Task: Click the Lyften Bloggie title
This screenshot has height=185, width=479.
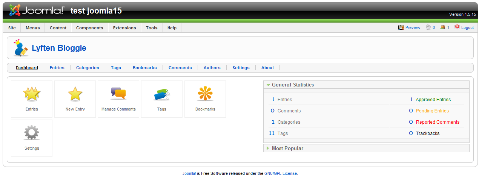Action: [x=59, y=48]
